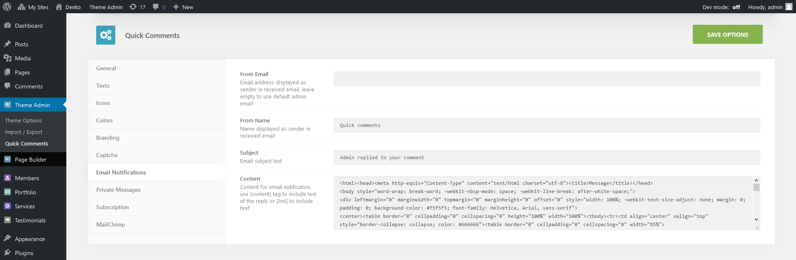
Task: Select the Texts settings tab
Action: 157,86
